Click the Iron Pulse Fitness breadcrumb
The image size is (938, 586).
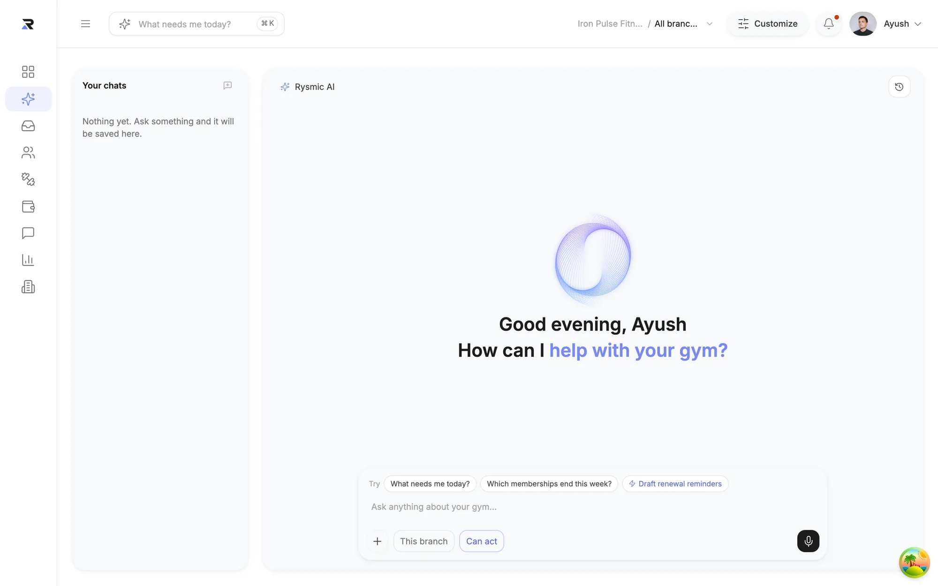point(610,23)
